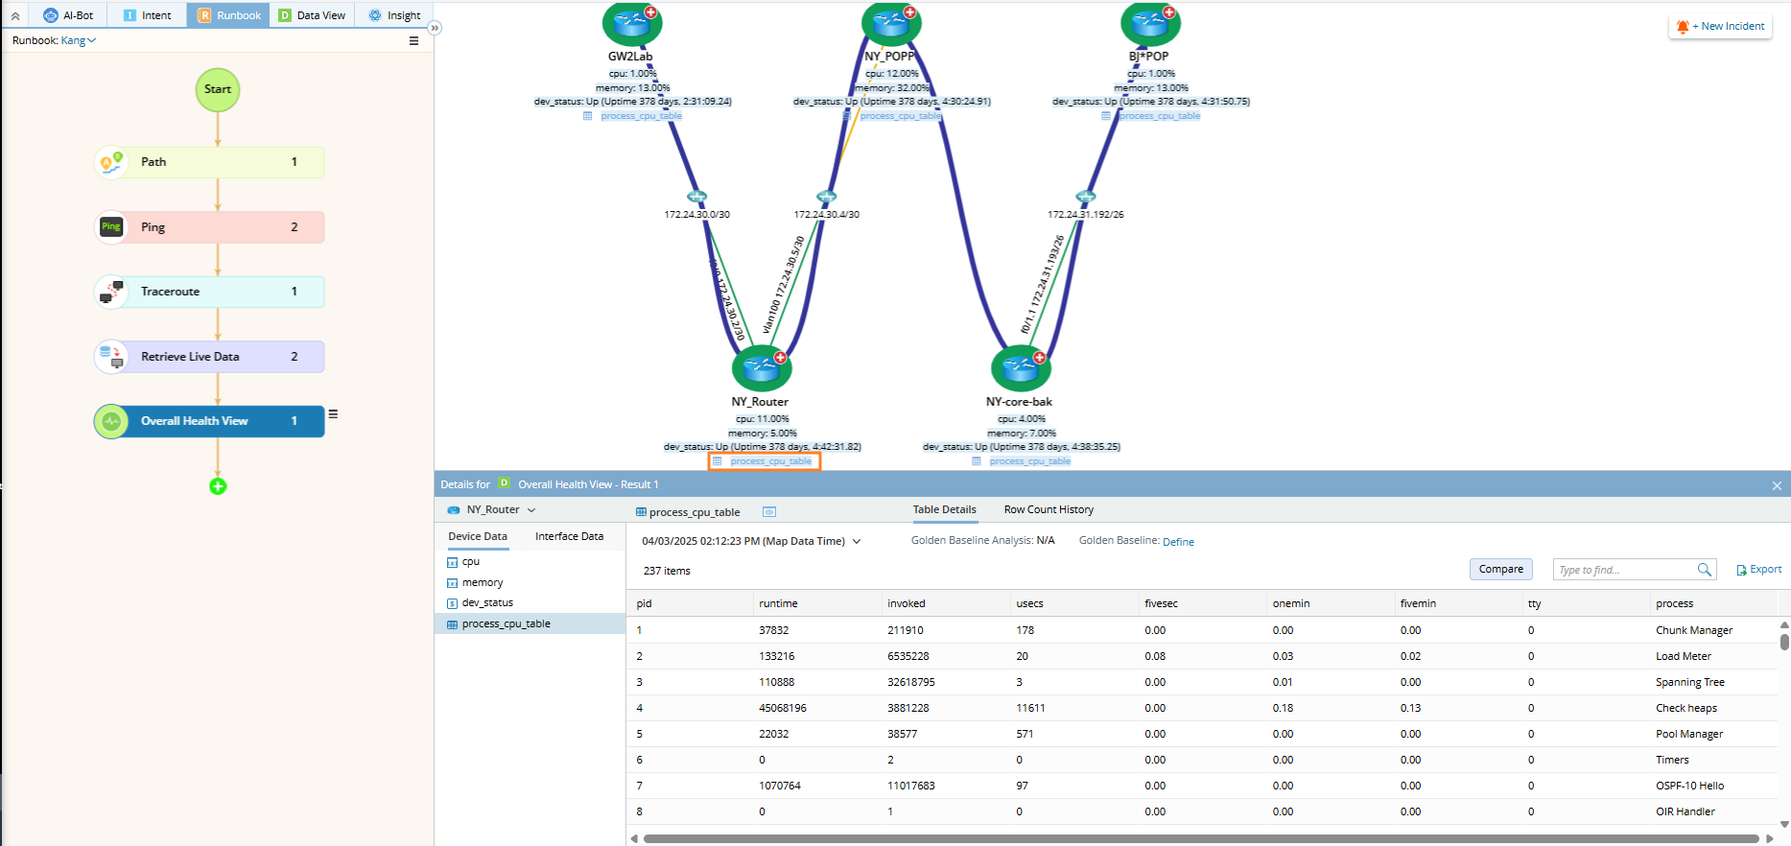Open the runbook hamburger menu
The height and width of the screenshot is (846, 1791).
[413, 41]
